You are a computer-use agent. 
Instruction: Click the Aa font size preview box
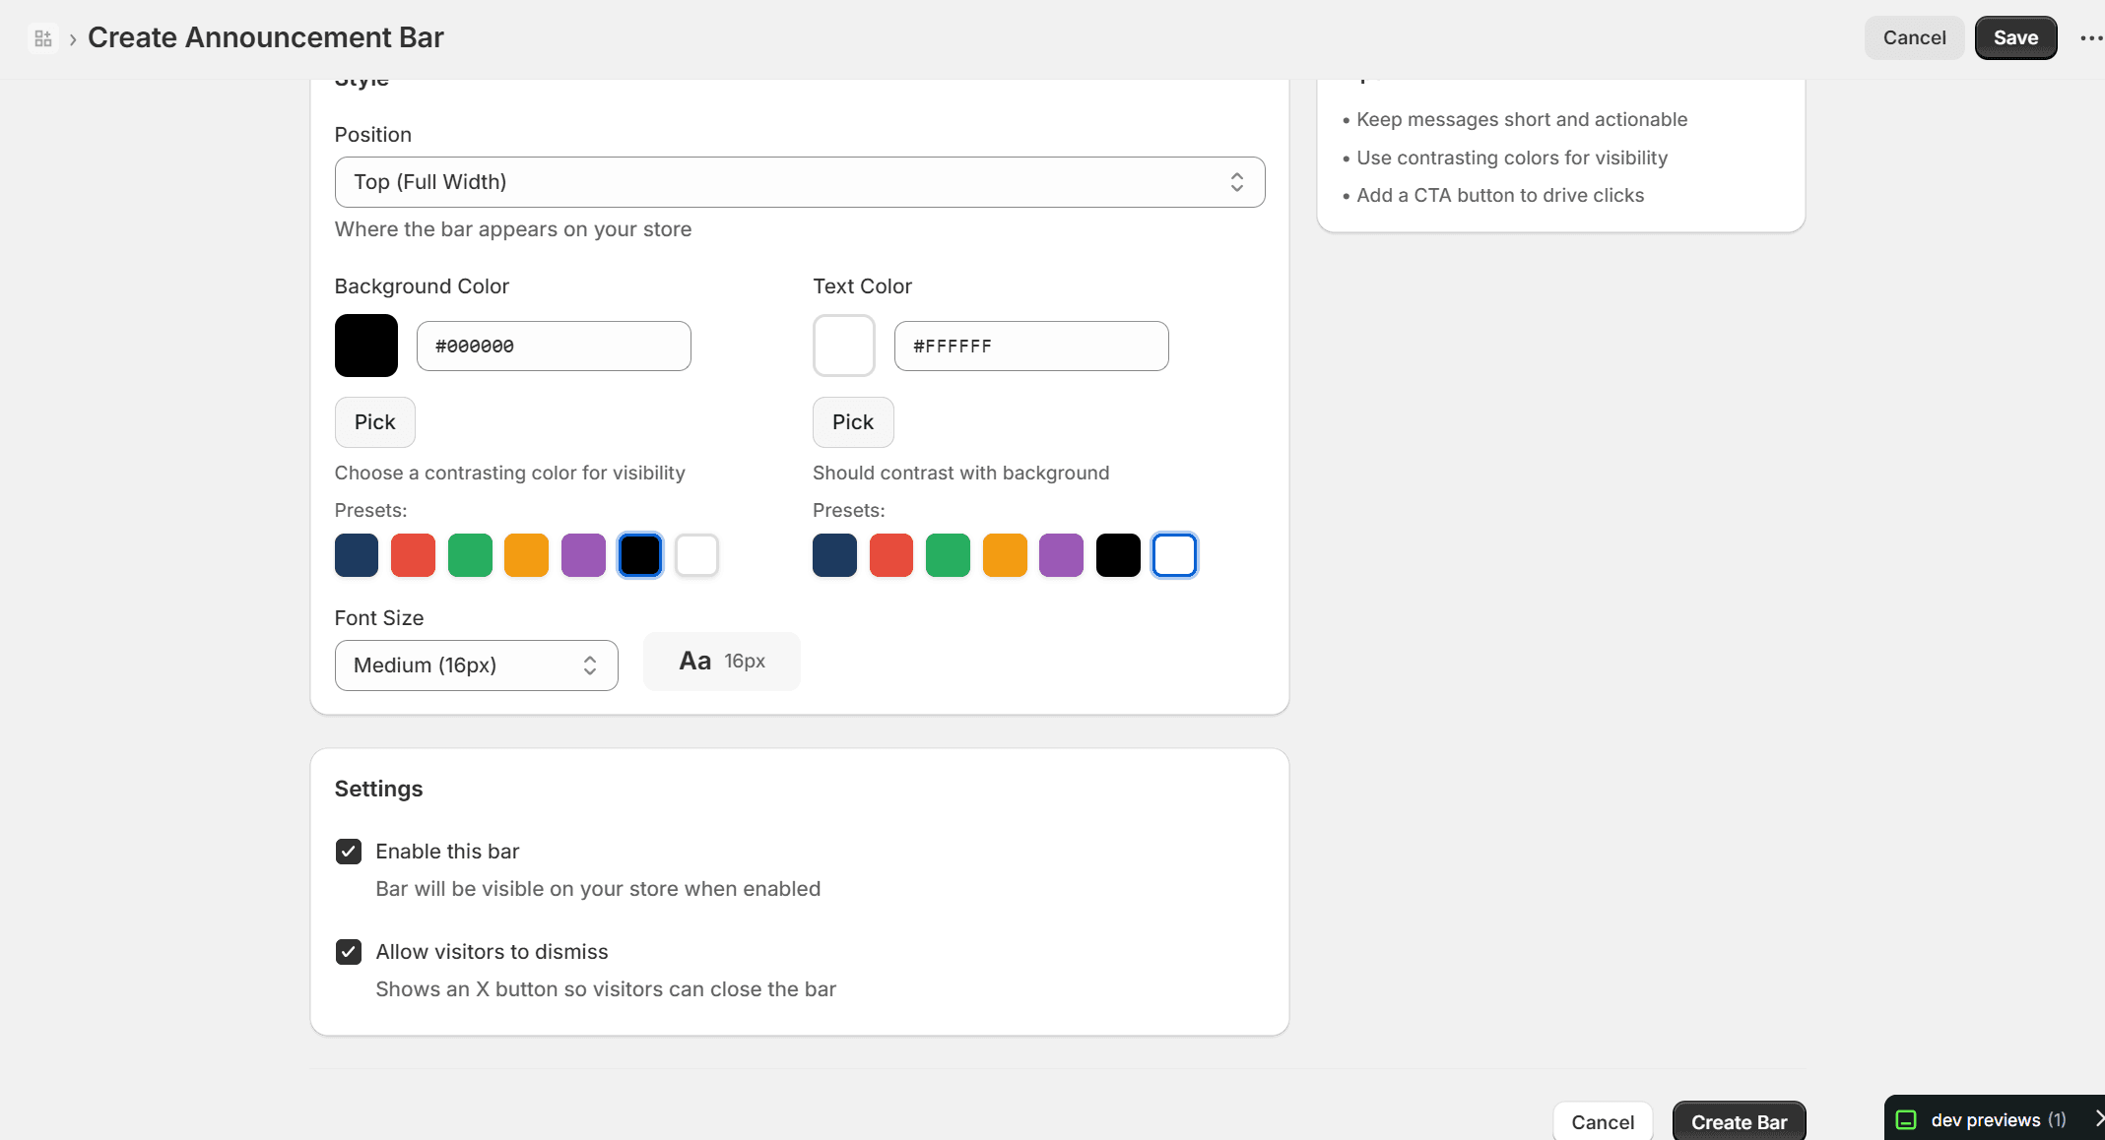click(721, 661)
